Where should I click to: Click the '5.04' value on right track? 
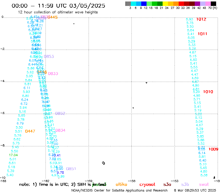click(x=199, y=121)
